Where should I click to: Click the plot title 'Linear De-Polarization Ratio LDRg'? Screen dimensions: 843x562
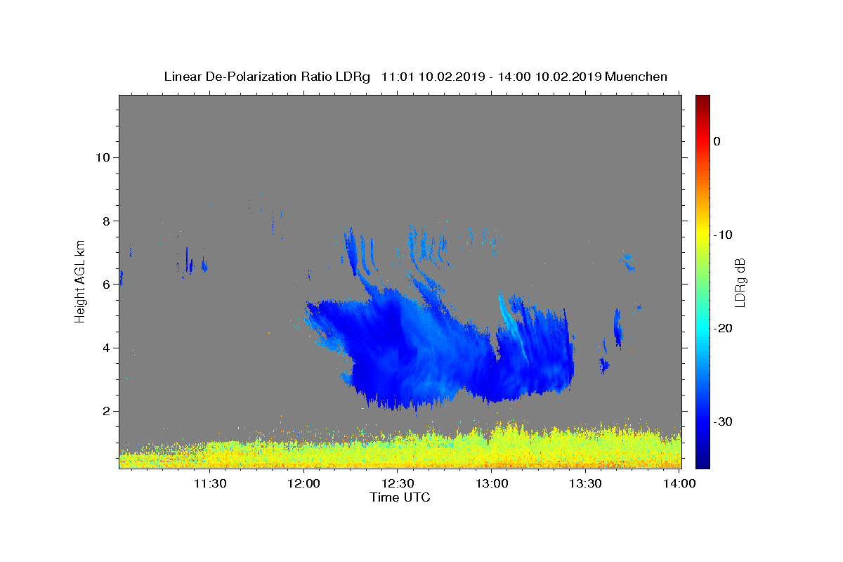[267, 77]
